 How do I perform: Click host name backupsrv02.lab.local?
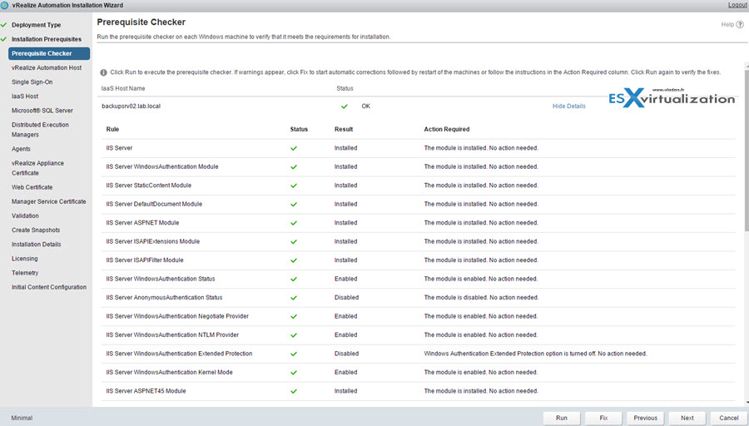(131, 106)
